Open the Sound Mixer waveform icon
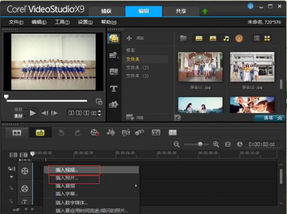 coord(110,132)
